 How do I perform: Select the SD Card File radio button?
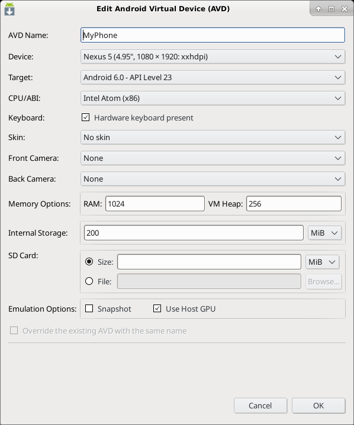click(89, 281)
